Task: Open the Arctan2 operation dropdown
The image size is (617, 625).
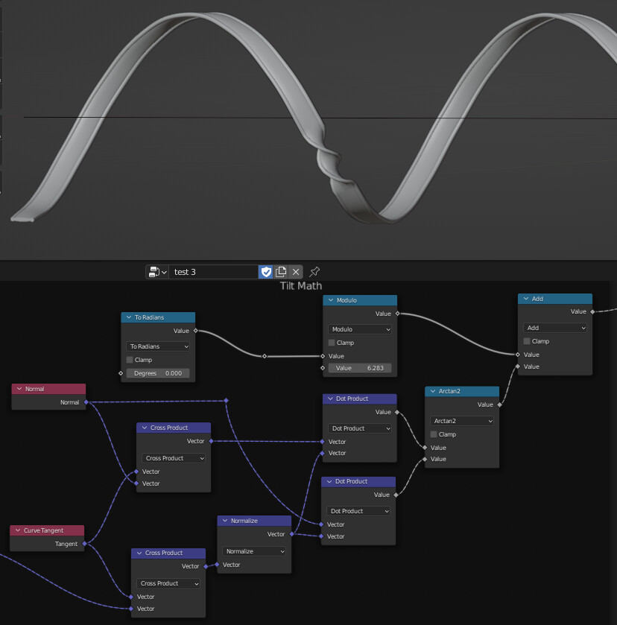Action: click(461, 420)
